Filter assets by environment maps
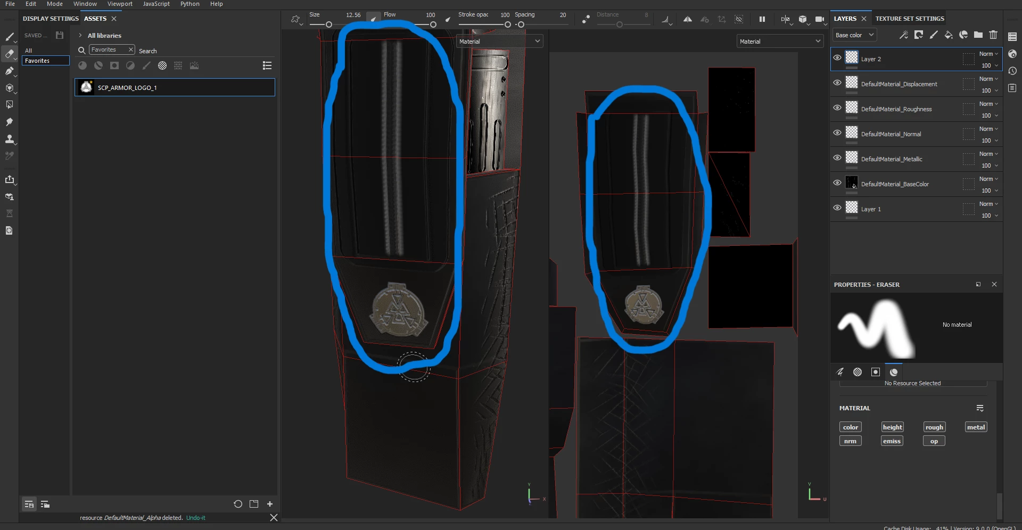 click(x=194, y=65)
